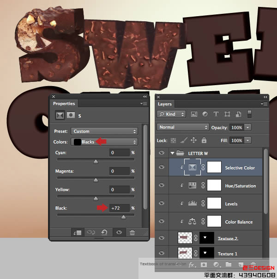Add layer style with fx icon

coord(192,265)
